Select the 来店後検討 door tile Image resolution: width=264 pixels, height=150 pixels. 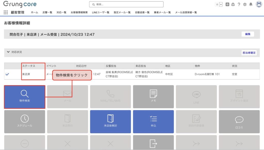(x=110, y=122)
